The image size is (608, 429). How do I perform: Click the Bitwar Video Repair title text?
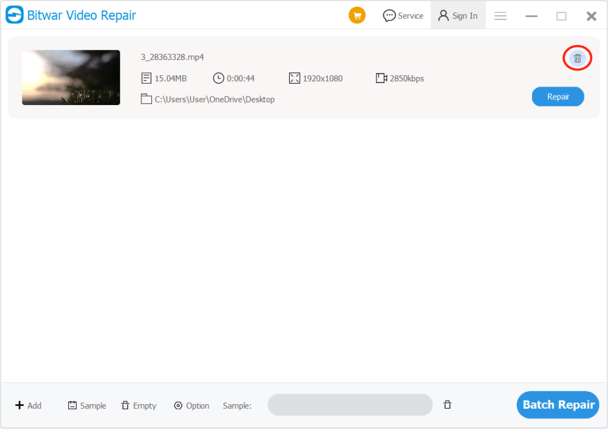81,15
